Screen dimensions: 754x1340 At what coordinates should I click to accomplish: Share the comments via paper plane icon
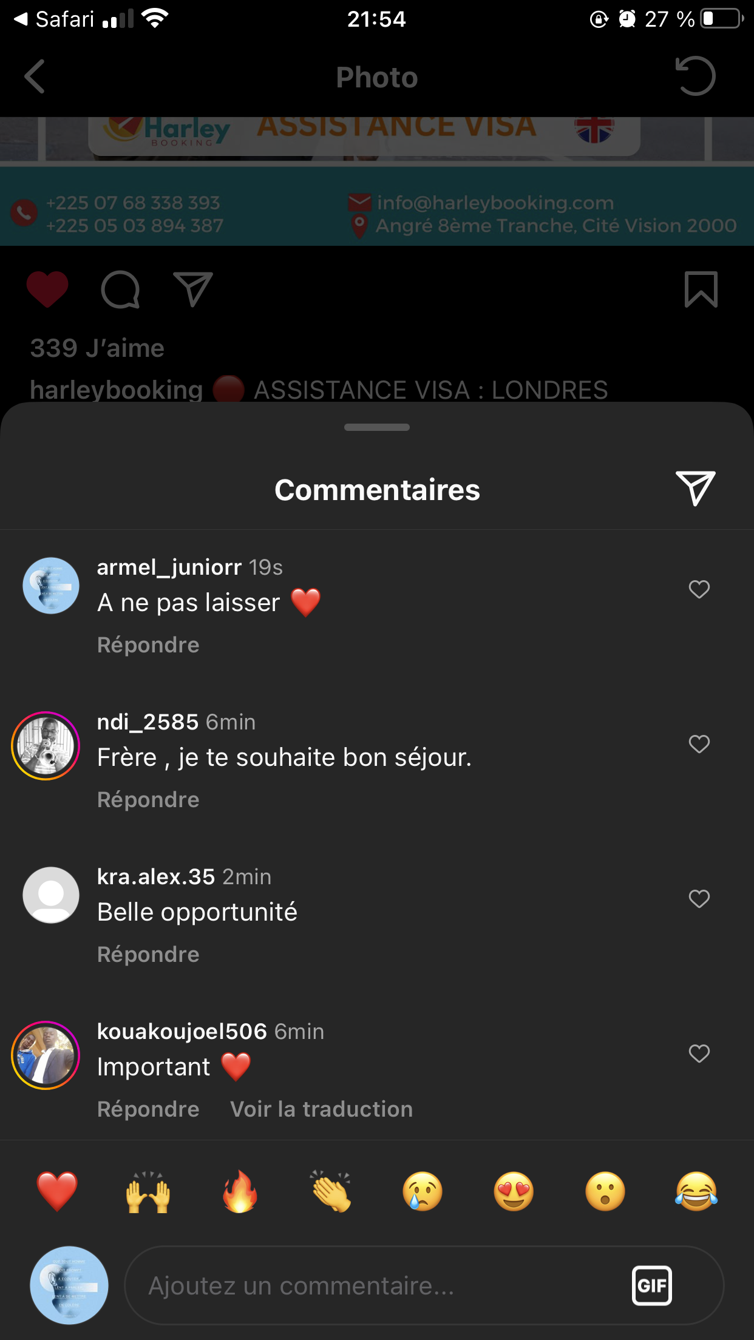tap(696, 489)
